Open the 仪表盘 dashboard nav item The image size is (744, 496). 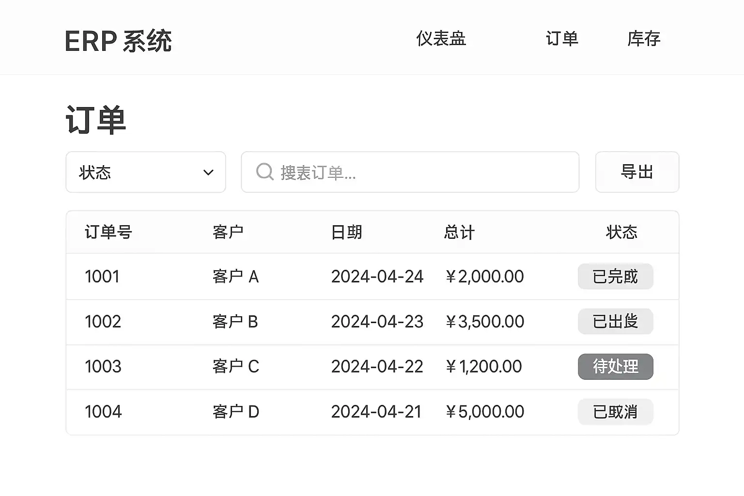441,39
